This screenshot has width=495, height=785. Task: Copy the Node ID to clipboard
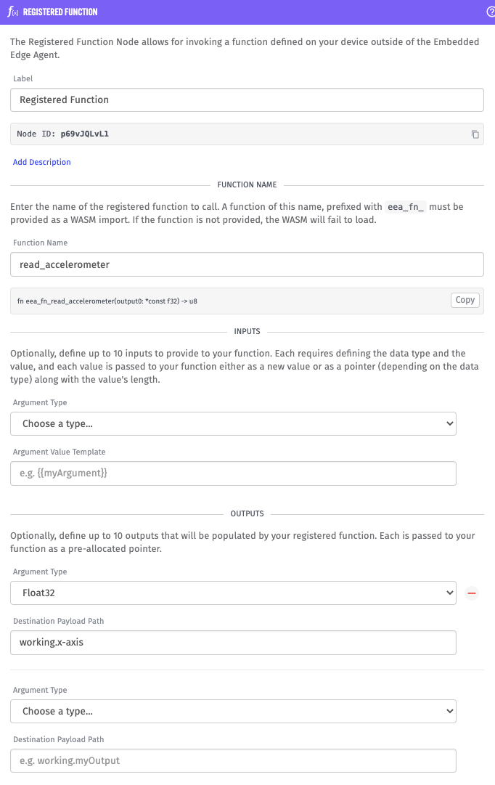click(475, 134)
